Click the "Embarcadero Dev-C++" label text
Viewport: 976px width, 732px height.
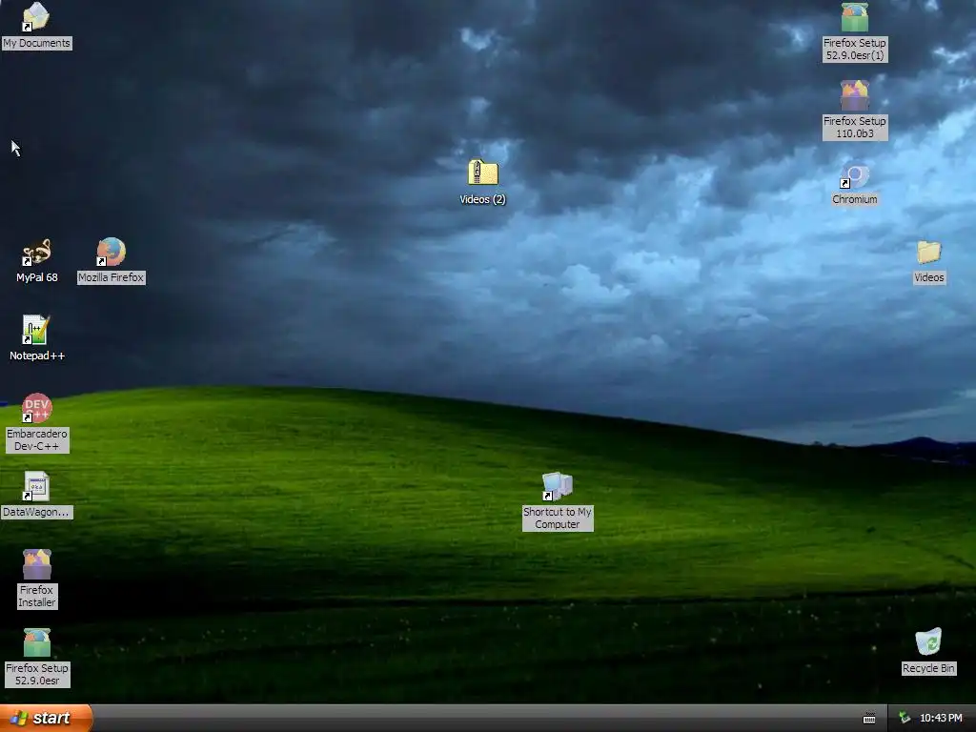[37, 440]
